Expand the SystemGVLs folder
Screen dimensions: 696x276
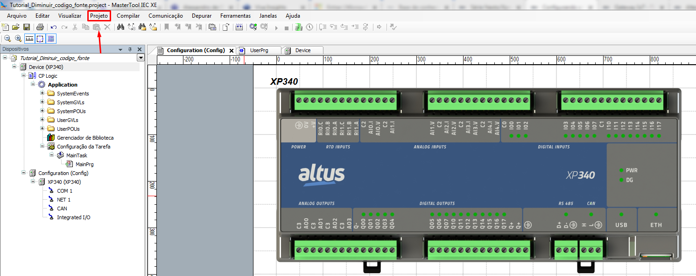point(42,102)
